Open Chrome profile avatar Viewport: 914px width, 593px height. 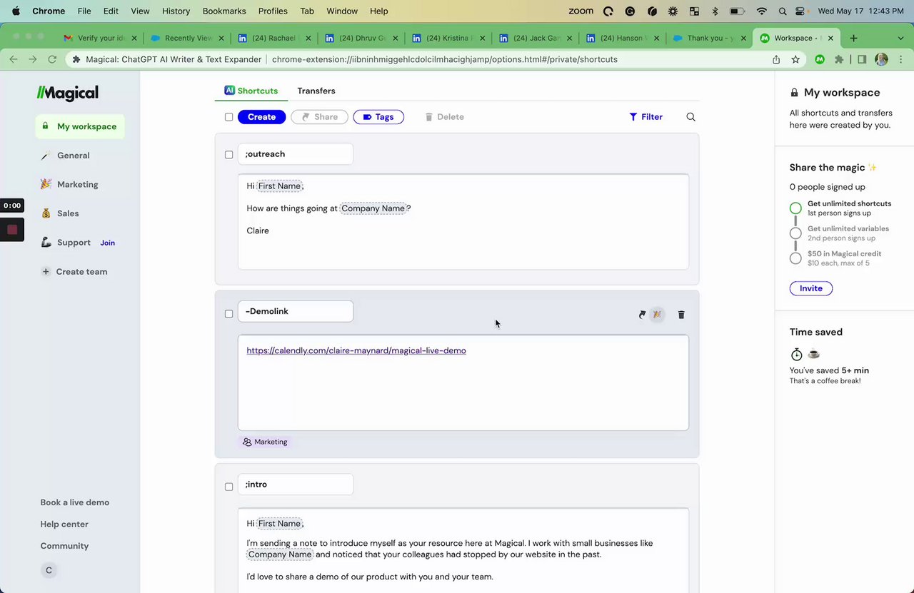pos(882,59)
